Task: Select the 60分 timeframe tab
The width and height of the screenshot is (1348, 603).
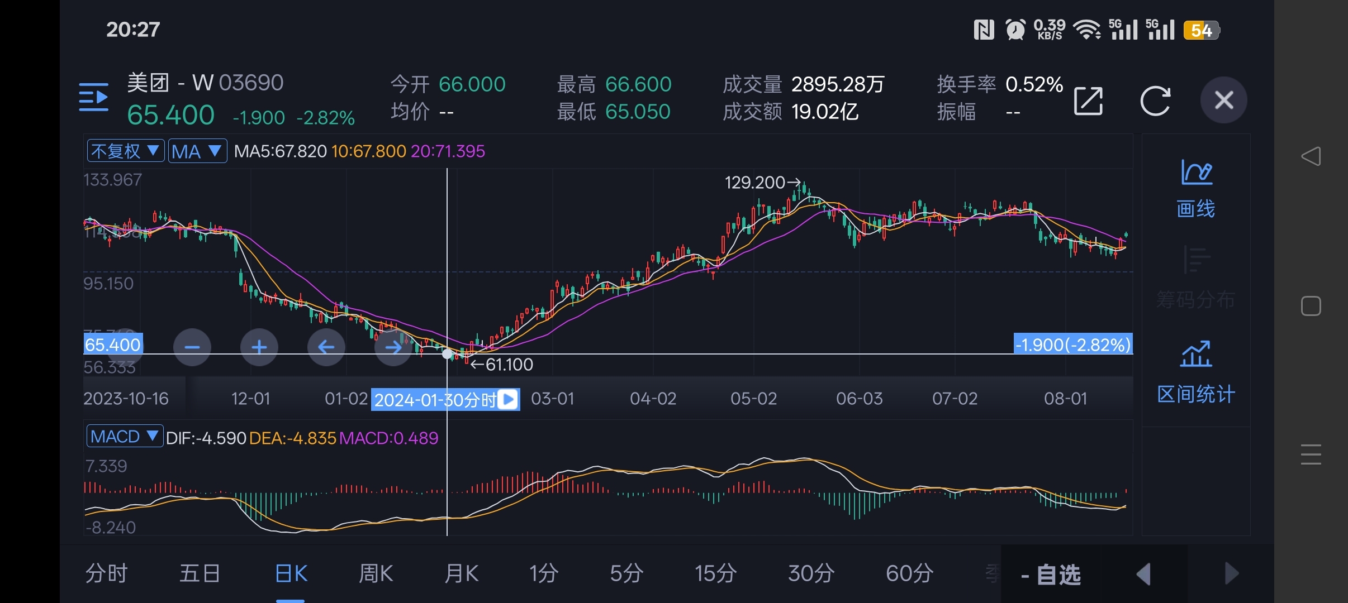Action: tap(909, 573)
